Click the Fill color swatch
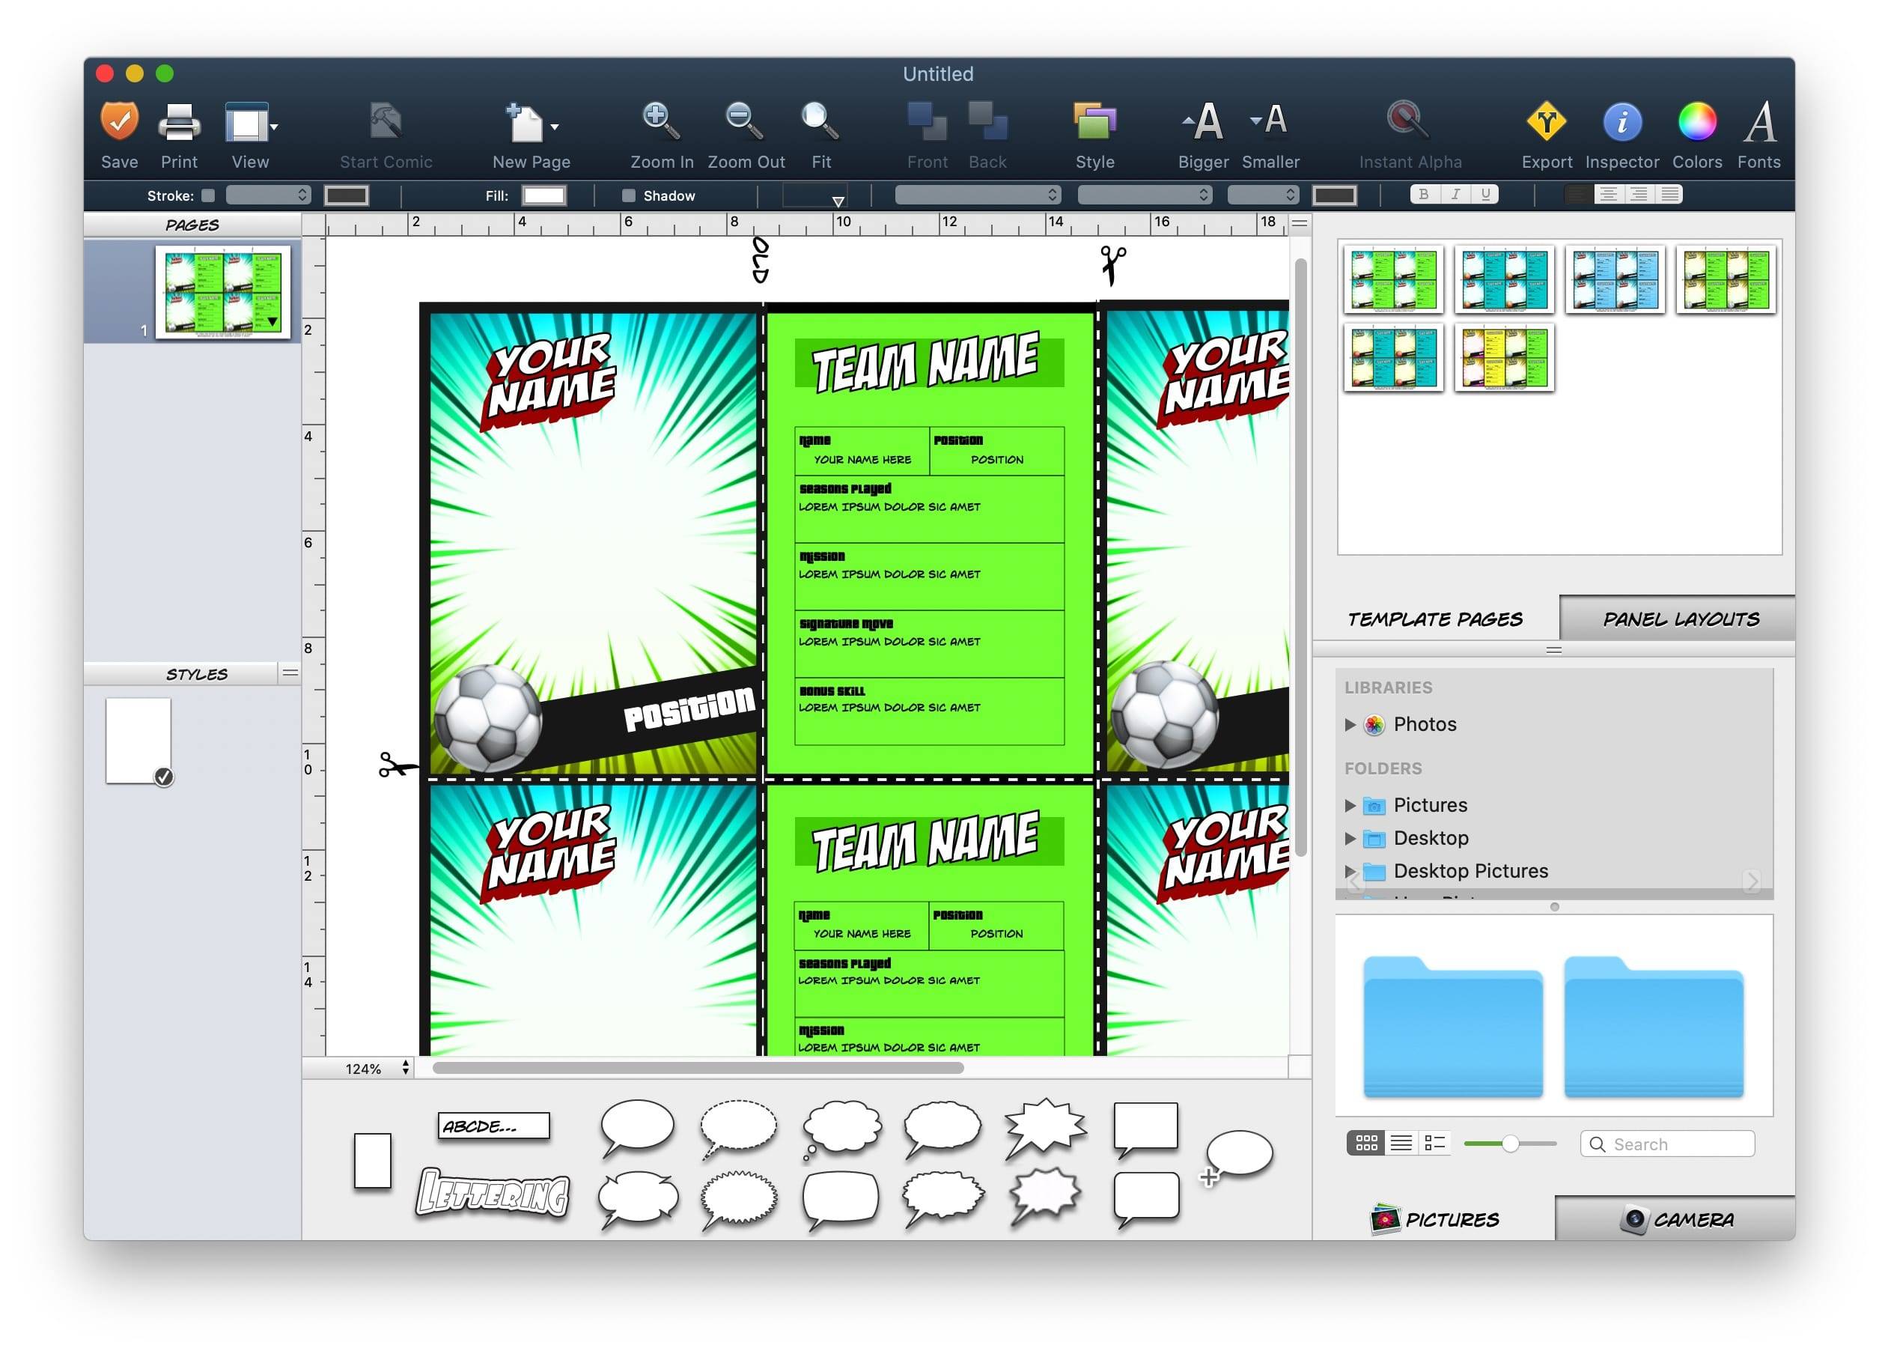 tap(543, 195)
